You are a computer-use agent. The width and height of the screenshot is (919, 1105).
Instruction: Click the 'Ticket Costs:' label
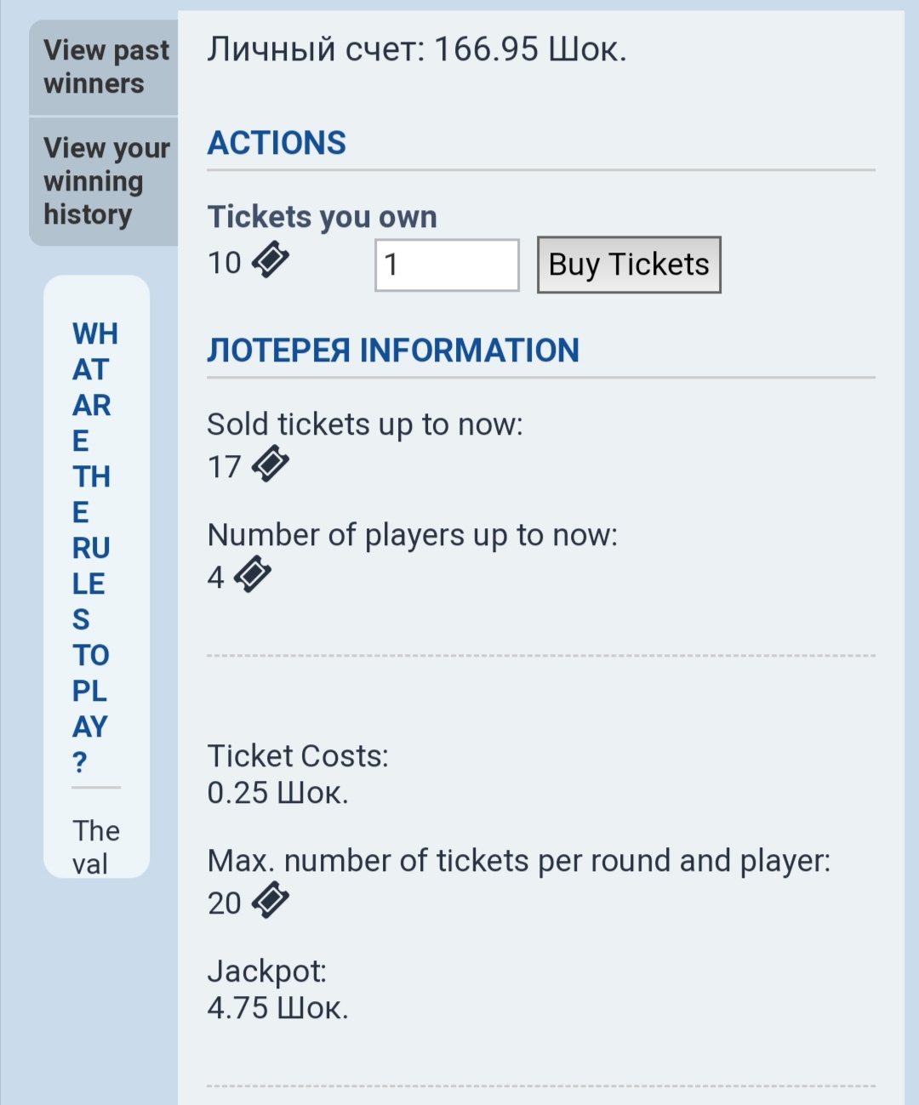click(x=298, y=755)
